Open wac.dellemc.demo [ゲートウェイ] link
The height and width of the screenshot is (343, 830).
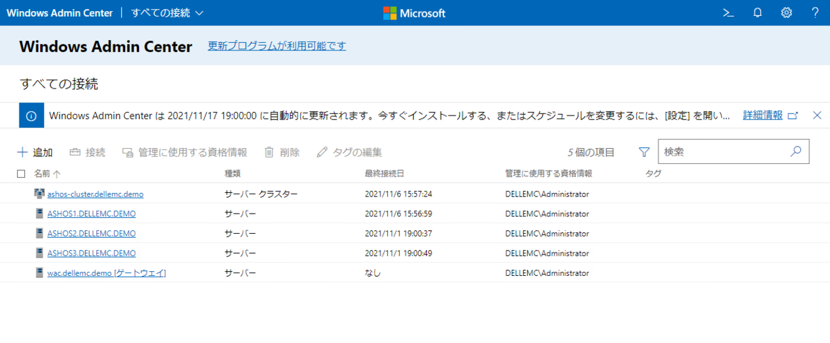[107, 272]
